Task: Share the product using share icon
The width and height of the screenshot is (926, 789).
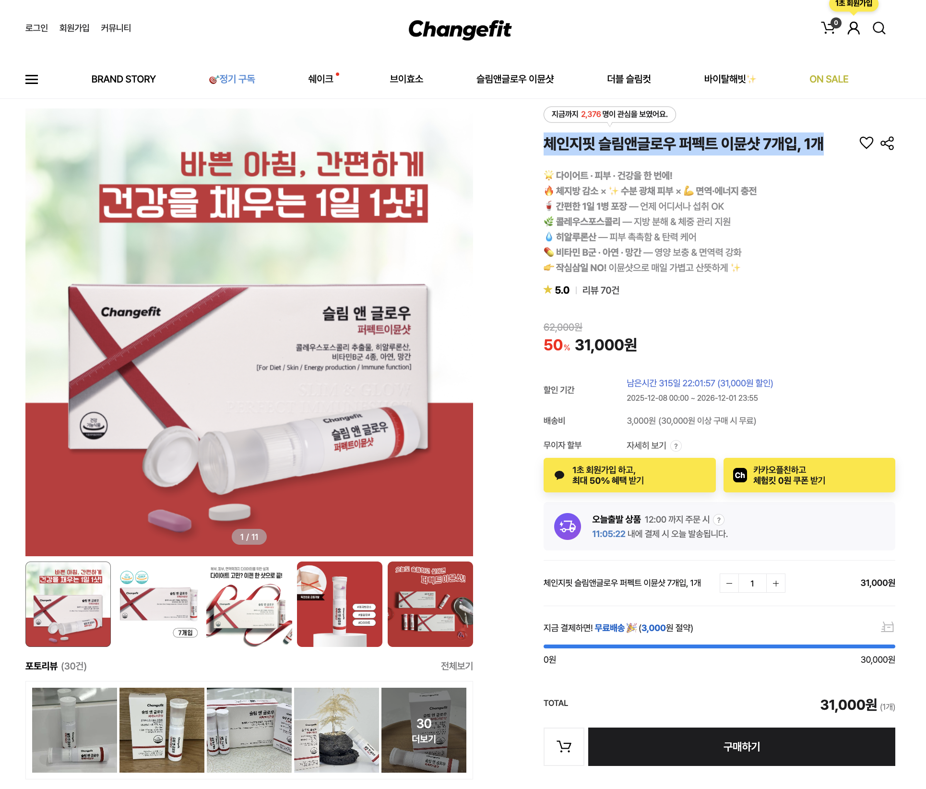Action: [887, 143]
